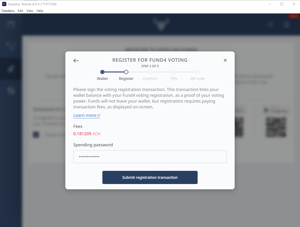
Task: Click the staking icon in the sidebar
Action: pos(11,46)
